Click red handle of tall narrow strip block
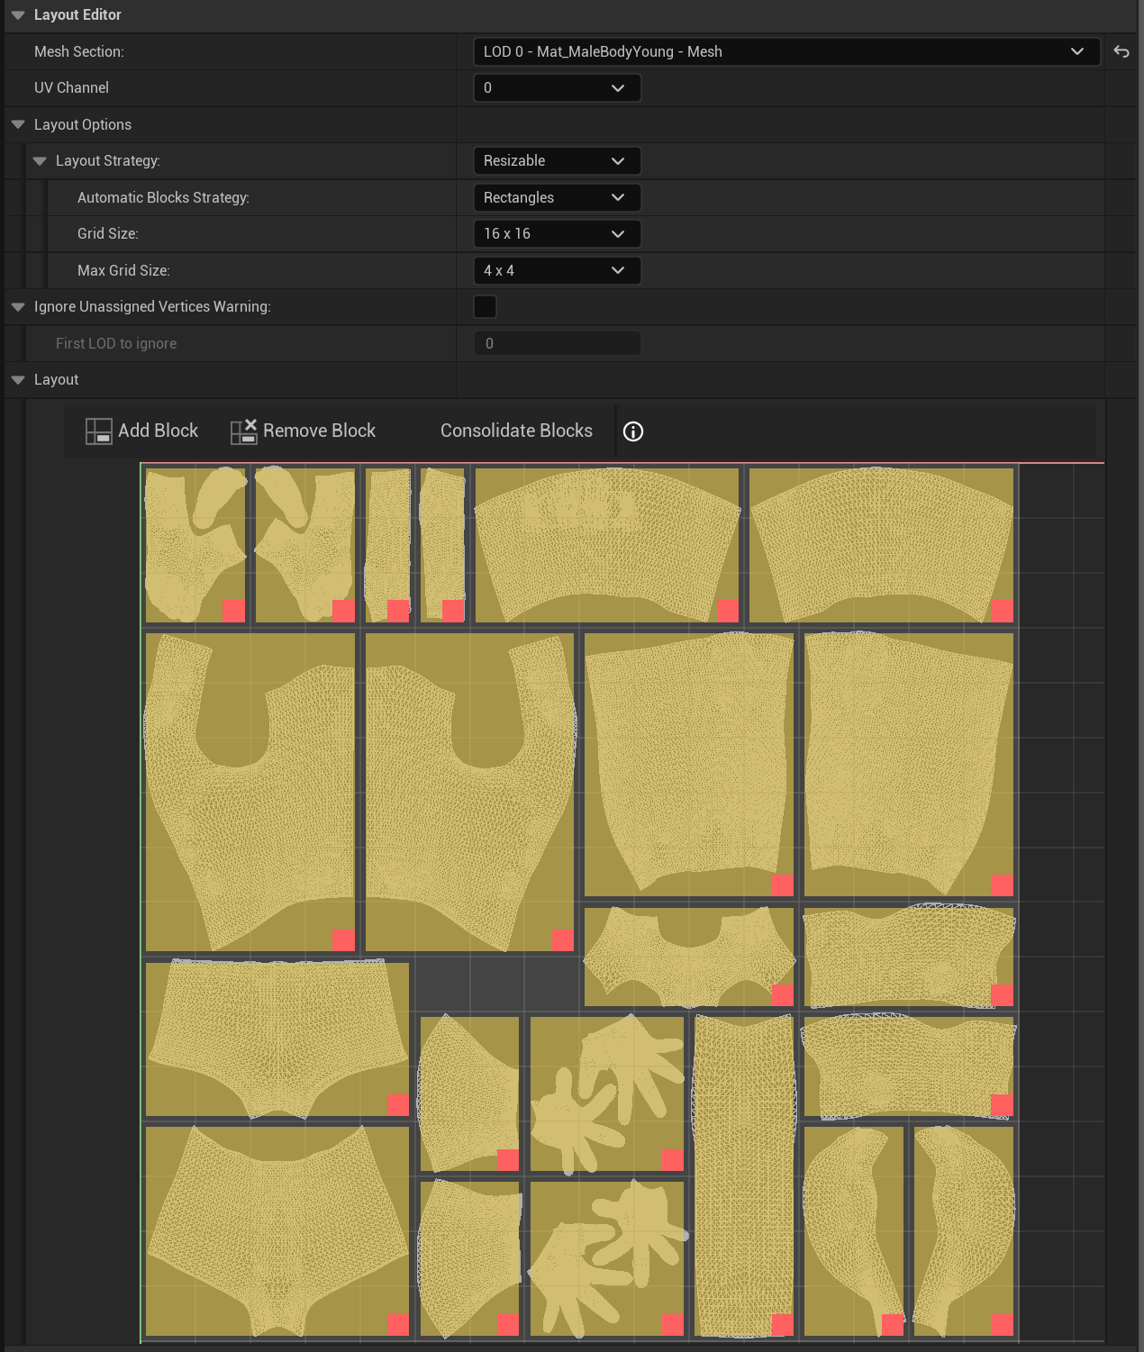The image size is (1144, 1352). pos(783,1324)
